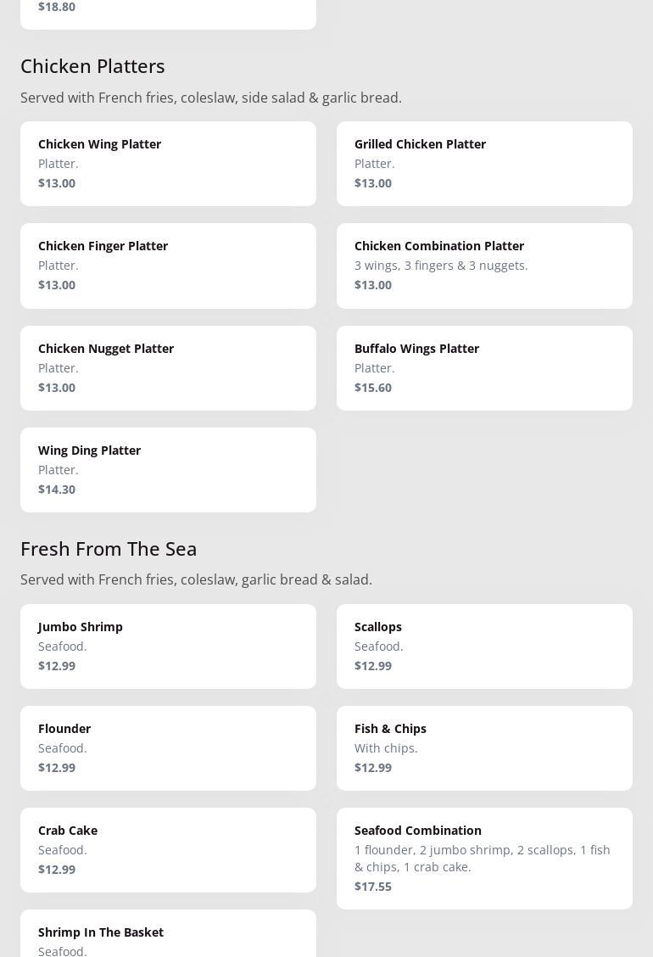Viewport: 653px width, 957px height.
Task: Click the Chicken Platters section heading
Action: click(92, 65)
